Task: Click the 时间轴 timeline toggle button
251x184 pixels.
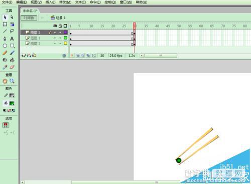Action: pyautogui.click(x=29, y=18)
